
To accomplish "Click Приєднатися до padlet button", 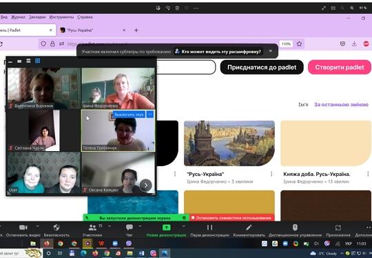I will [x=262, y=67].
